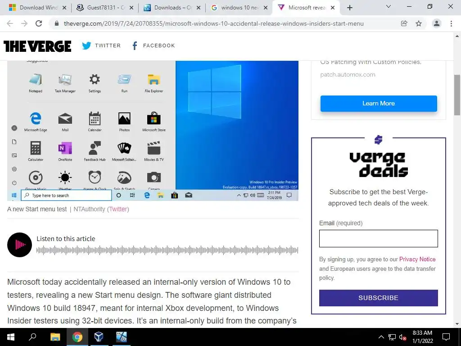Click the URL address bar
This screenshot has width=461, height=346.
point(214,23)
